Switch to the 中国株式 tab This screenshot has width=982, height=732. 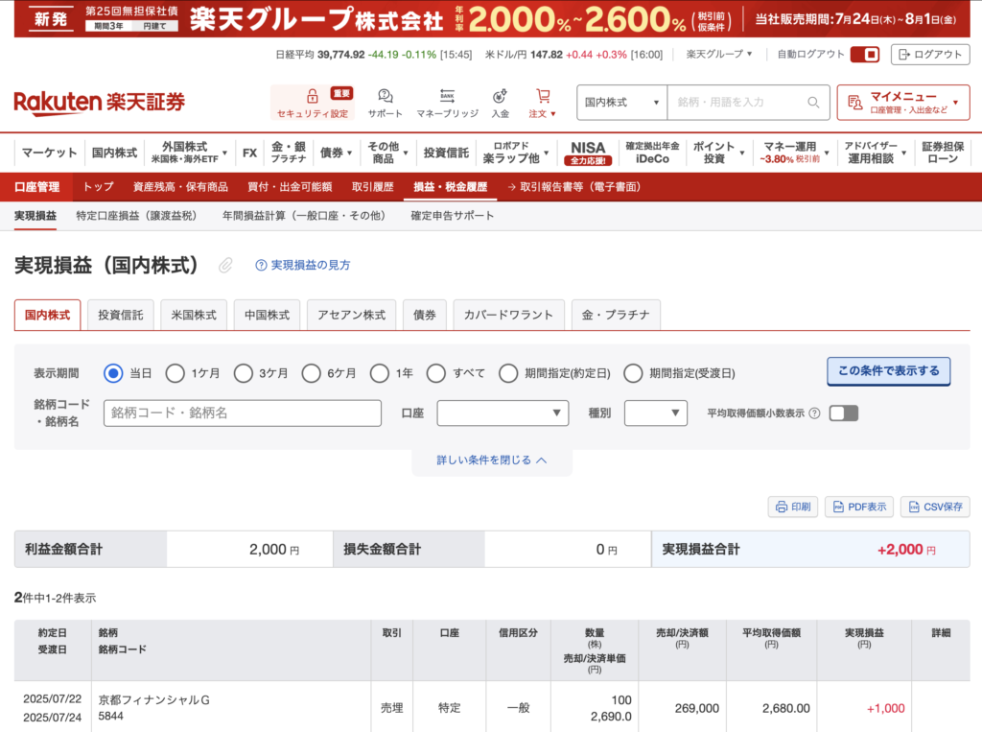267,315
